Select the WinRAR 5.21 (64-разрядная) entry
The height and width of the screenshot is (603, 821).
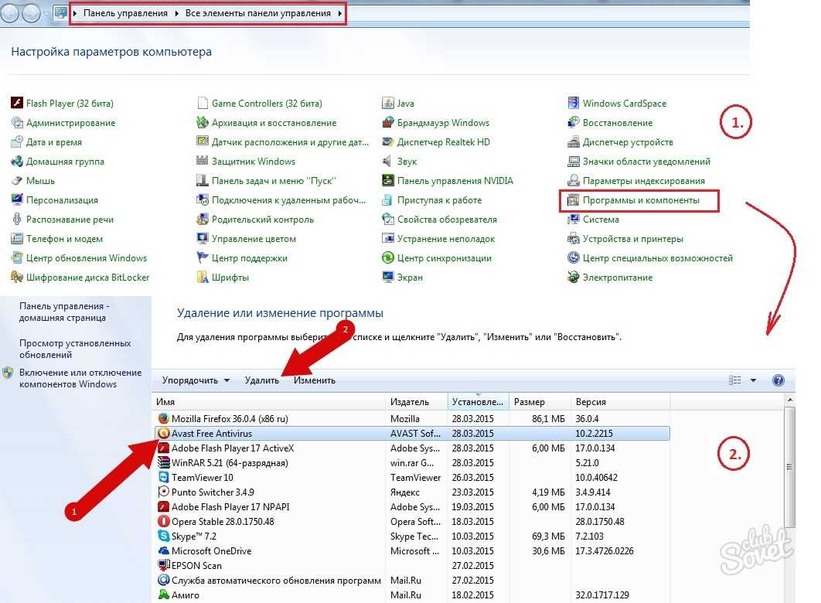[412, 463]
